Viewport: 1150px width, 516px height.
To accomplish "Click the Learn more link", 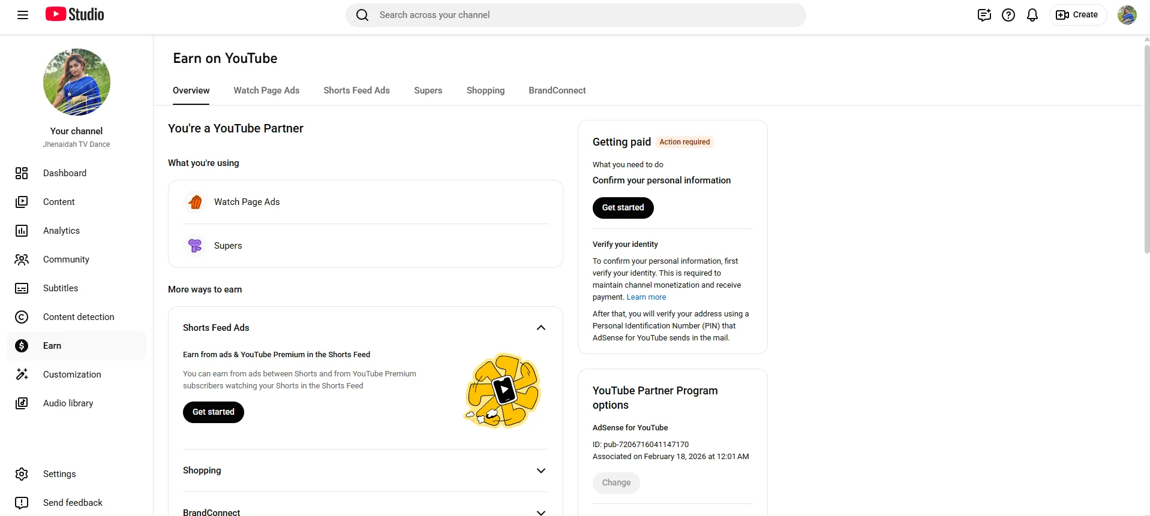I will (646, 297).
